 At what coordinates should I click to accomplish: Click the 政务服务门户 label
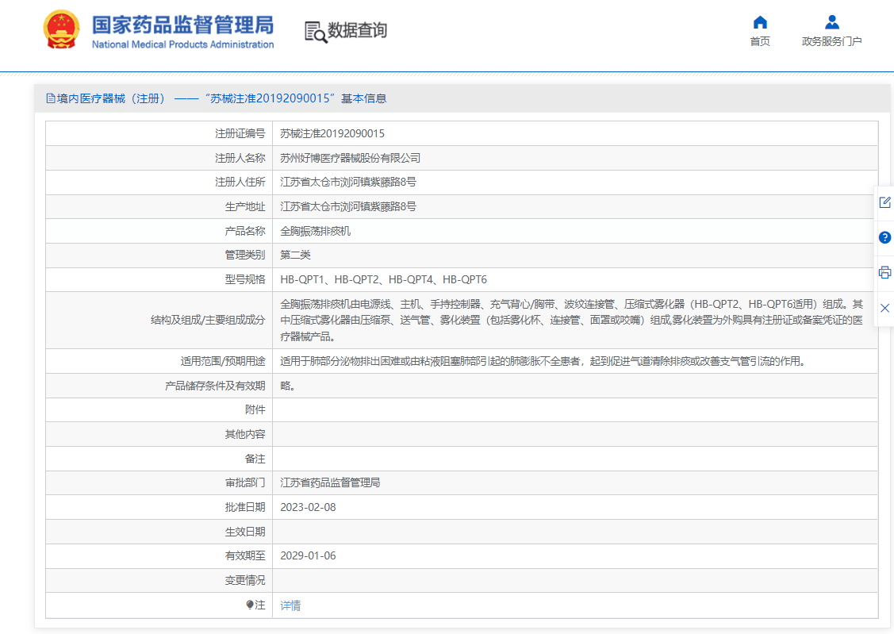pos(832,41)
